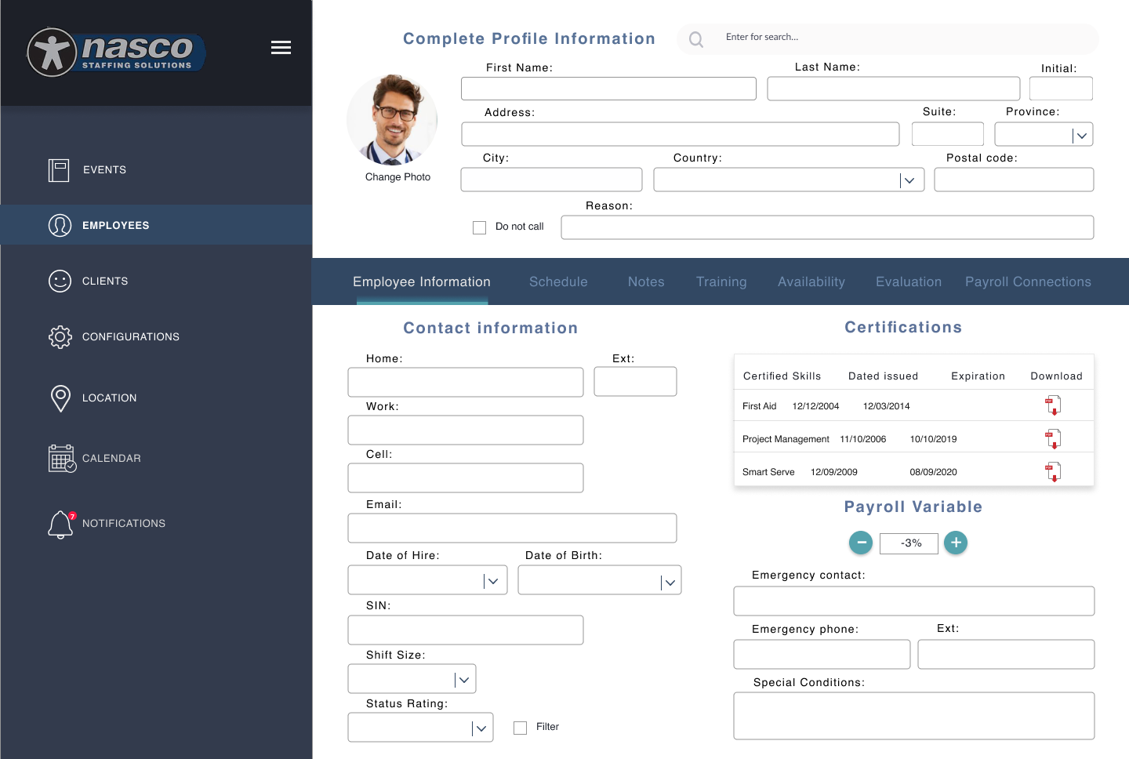1129x759 pixels.
Task: Open Configurations via the gear icon
Action: (60, 336)
